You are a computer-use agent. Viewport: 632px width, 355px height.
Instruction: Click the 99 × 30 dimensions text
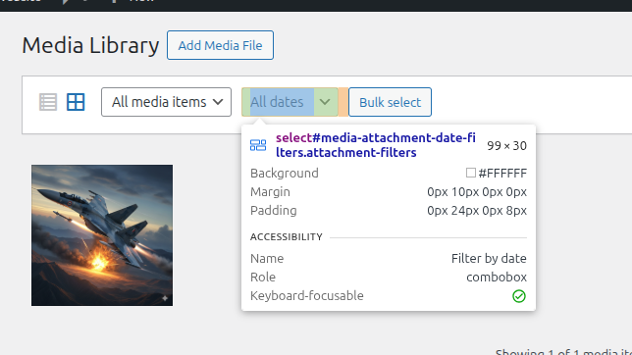[x=506, y=145]
